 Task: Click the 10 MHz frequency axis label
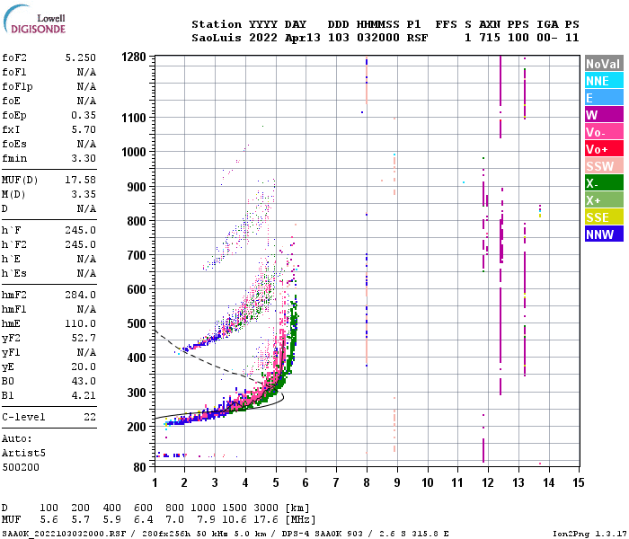428,483
